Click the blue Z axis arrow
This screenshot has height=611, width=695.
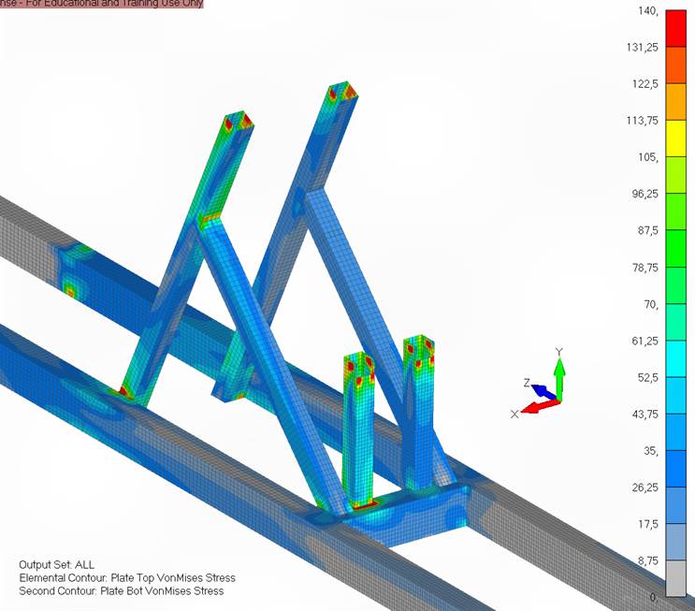tap(543, 390)
